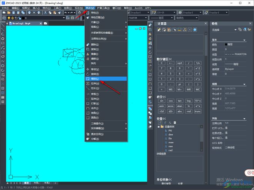Click the cos calculator button
This screenshot has width=254, height=190.
(x=170, y=101)
